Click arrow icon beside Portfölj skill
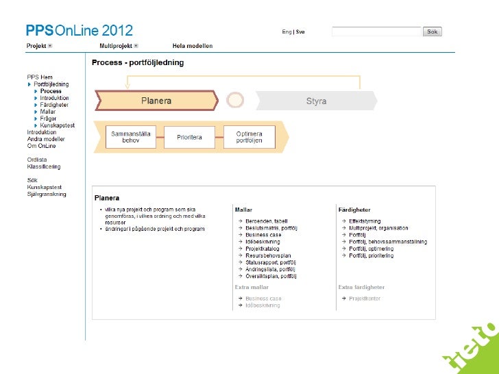Screen dimensions: 499x374 click(343, 235)
